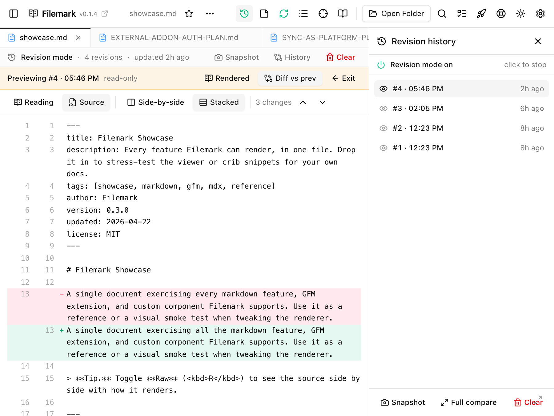Image resolution: width=554 pixels, height=416 pixels.
Task: Preview revision #1 with eye icon
Action: click(x=383, y=148)
